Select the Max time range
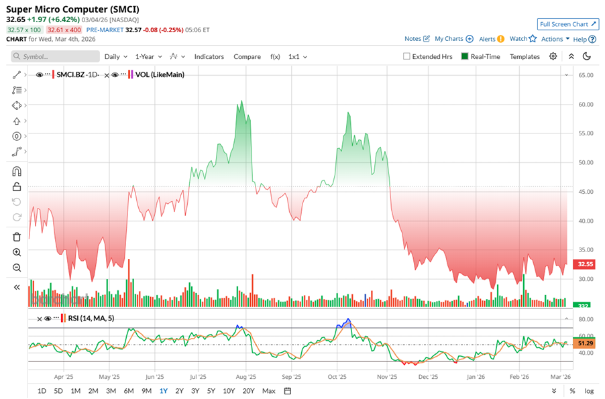Screen dimensions: 605x399 (268, 391)
